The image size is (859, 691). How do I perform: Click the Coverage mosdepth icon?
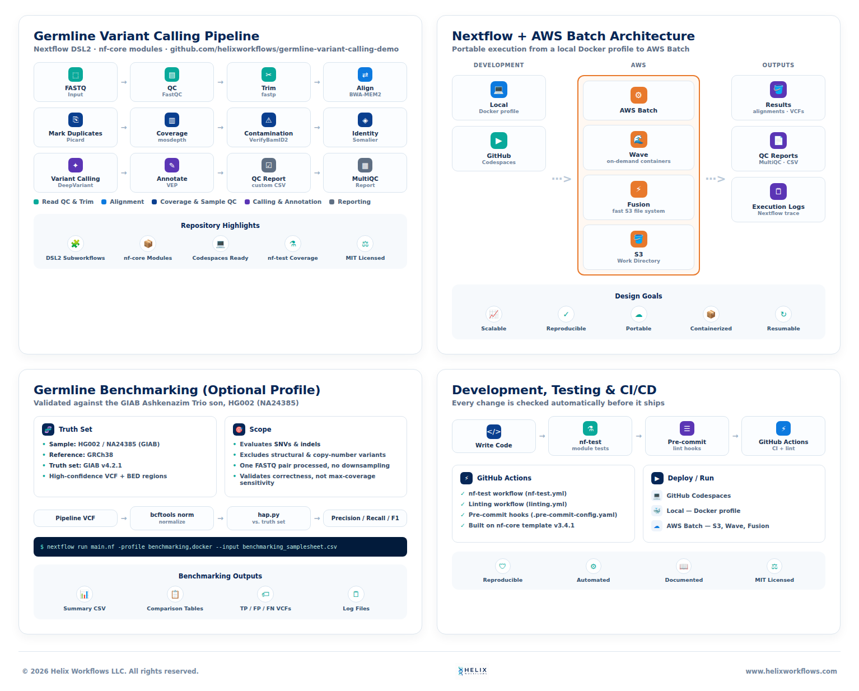pyautogui.click(x=172, y=120)
